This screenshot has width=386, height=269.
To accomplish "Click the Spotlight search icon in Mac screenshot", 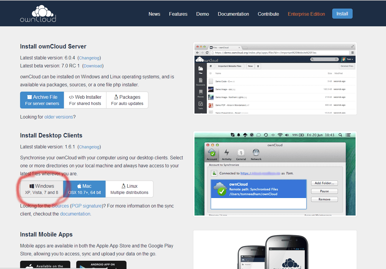I will pyautogui.click(x=340, y=135).
